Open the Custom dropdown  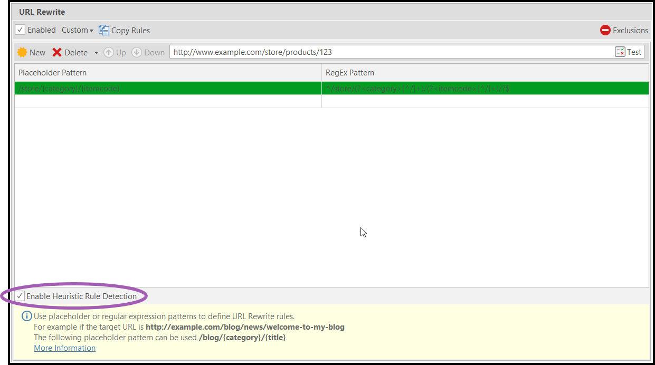[x=77, y=30]
